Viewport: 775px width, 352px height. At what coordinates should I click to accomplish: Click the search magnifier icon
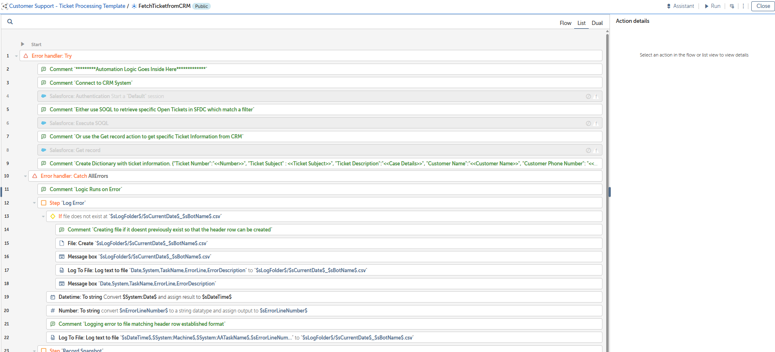[x=10, y=22]
